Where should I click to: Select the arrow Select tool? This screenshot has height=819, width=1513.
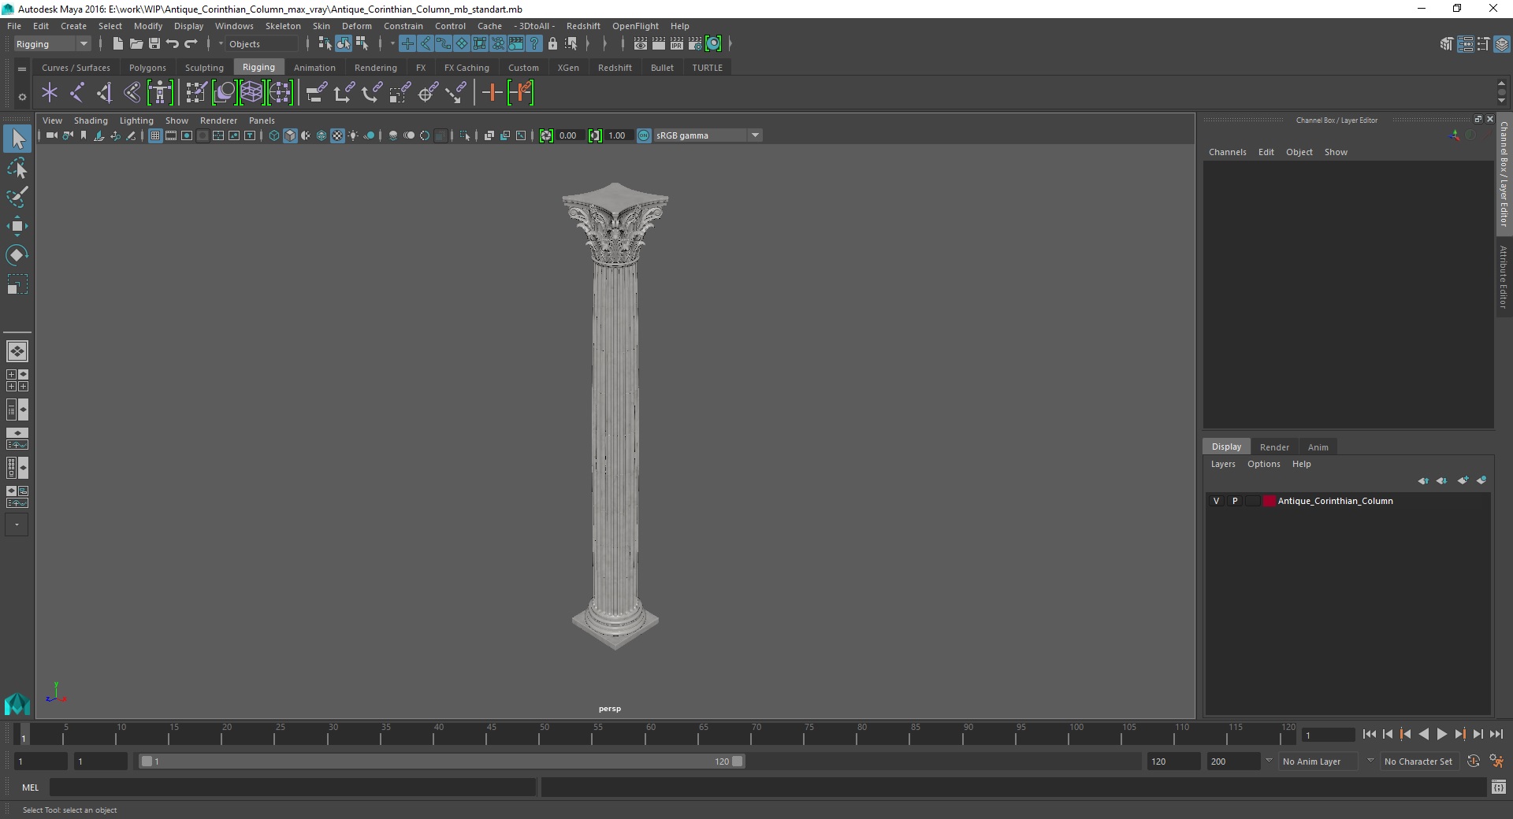pos(17,139)
